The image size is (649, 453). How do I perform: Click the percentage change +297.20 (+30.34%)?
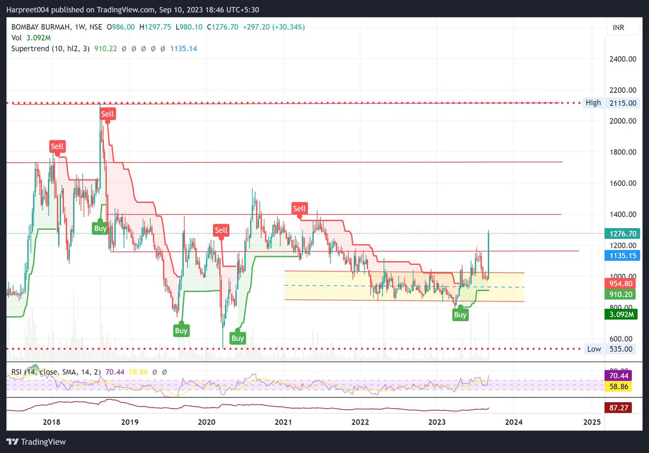(x=274, y=27)
